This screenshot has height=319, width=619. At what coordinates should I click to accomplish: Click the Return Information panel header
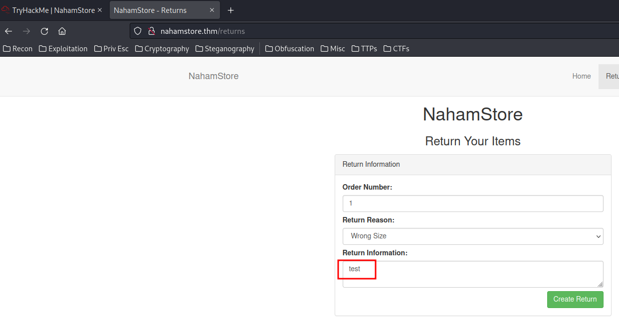tap(473, 165)
